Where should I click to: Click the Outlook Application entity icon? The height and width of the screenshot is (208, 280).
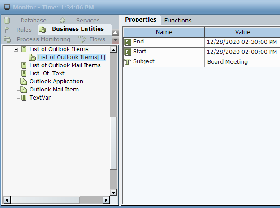(24, 82)
